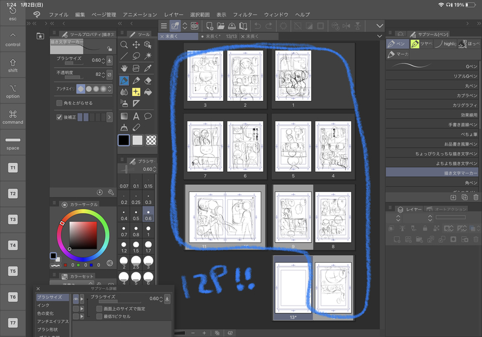
Task: Toggle the 最低1ピクセル checkbox
Action: point(100,316)
